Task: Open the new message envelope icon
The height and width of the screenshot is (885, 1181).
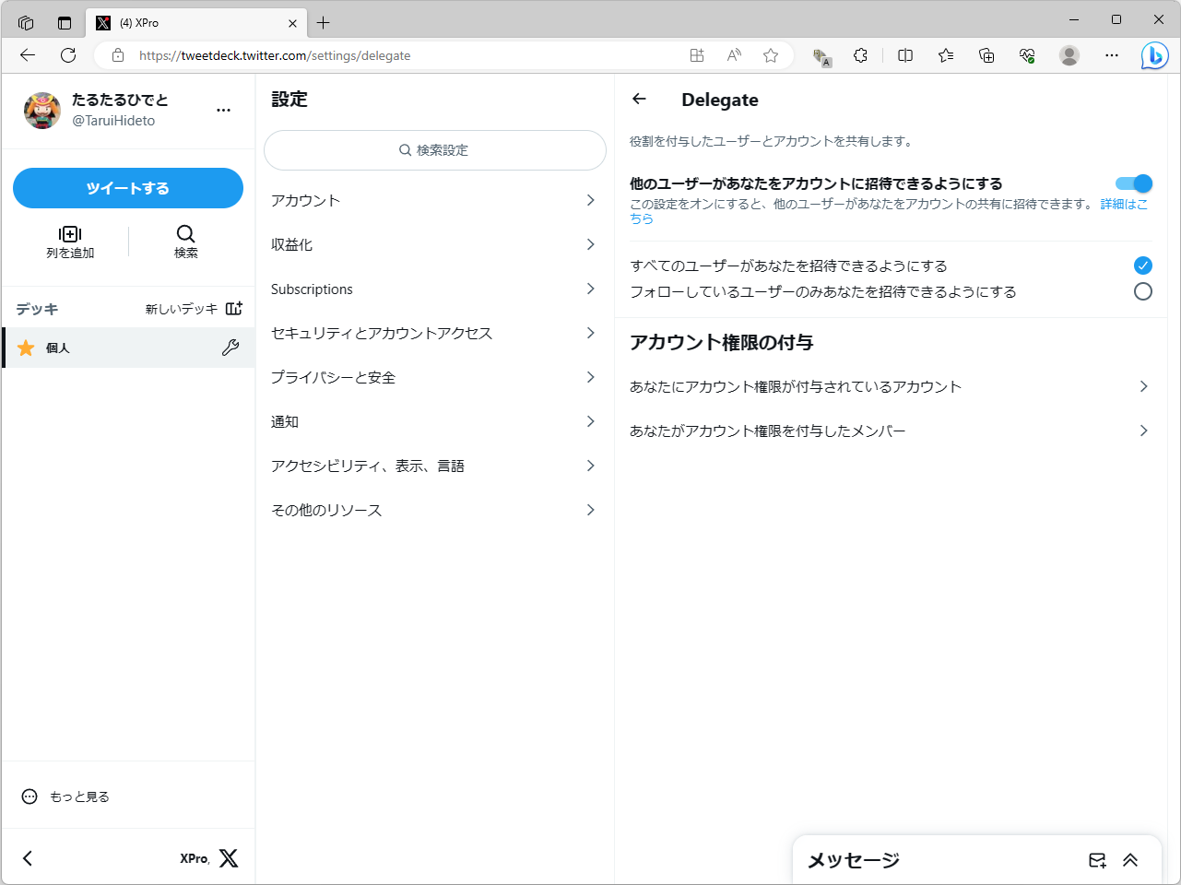Action: click(1096, 860)
